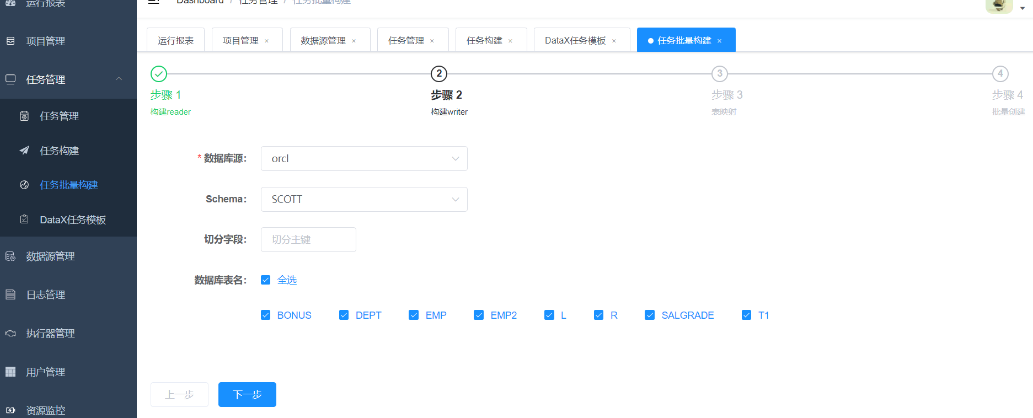Open 用户管理 via its table icon
This screenshot has width=1033, height=418.
pos(10,372)
